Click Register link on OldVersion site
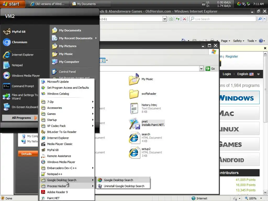This screenshot has height=201, width=268. [x=232, y=57]
